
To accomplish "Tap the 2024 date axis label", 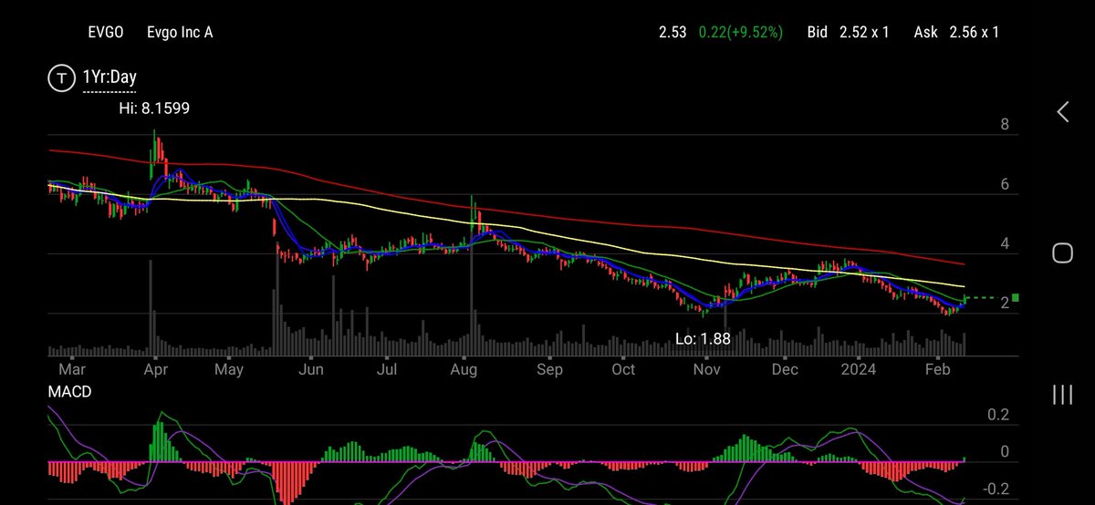I will 859,369.
